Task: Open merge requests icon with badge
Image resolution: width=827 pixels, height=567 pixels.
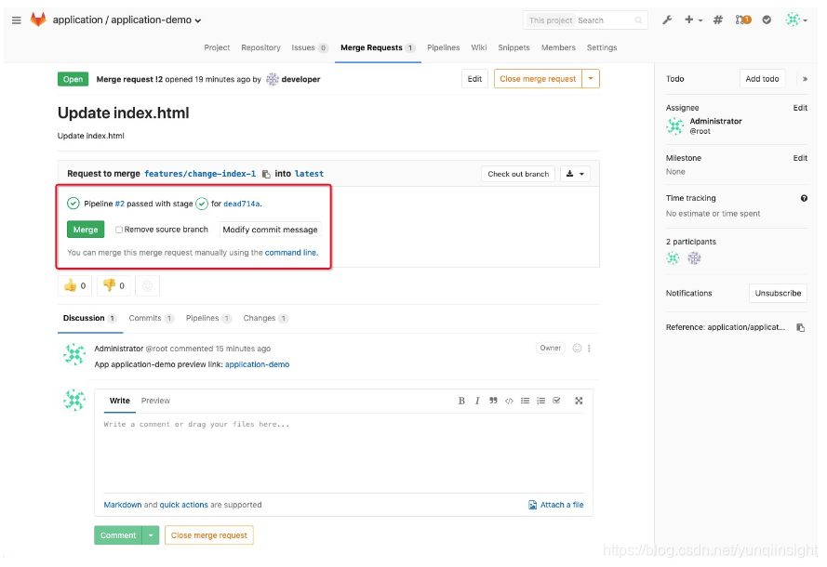Action: (x=743, y=20)
